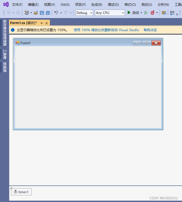
Task: Click the open file folder icon
Action: [x=36, y=13]
